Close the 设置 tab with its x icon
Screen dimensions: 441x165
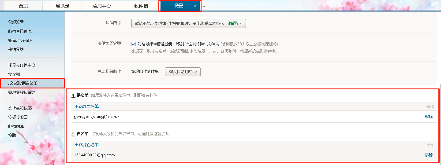[195, 6]
